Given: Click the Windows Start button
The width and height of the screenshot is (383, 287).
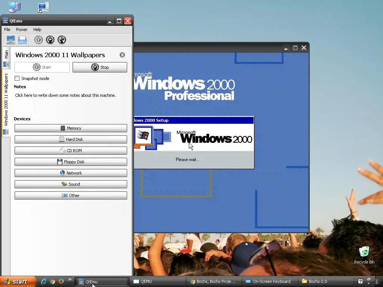Looking at the screenshot, I should click(18, 282).
